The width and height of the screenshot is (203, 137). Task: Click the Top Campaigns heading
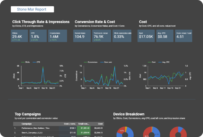coord(28,114)
